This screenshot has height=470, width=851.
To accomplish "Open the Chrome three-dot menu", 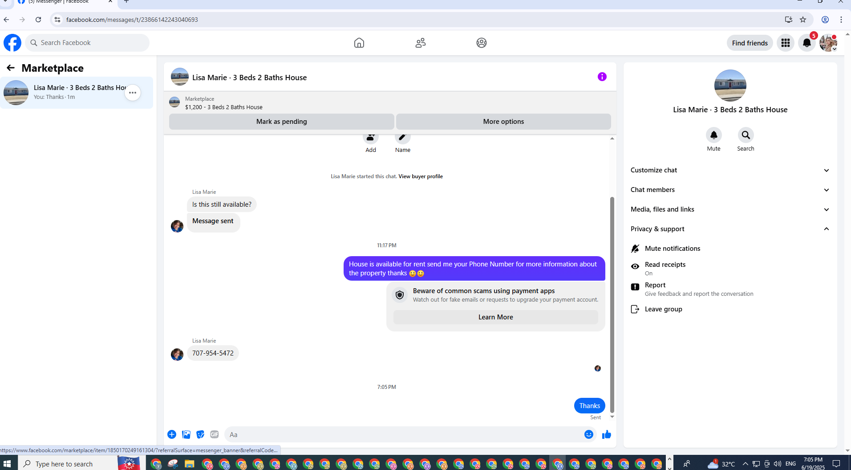I will coord(841,20).
